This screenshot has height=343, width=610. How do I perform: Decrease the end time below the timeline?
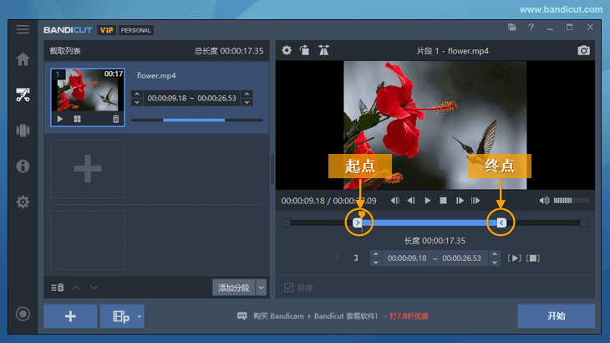495,263
